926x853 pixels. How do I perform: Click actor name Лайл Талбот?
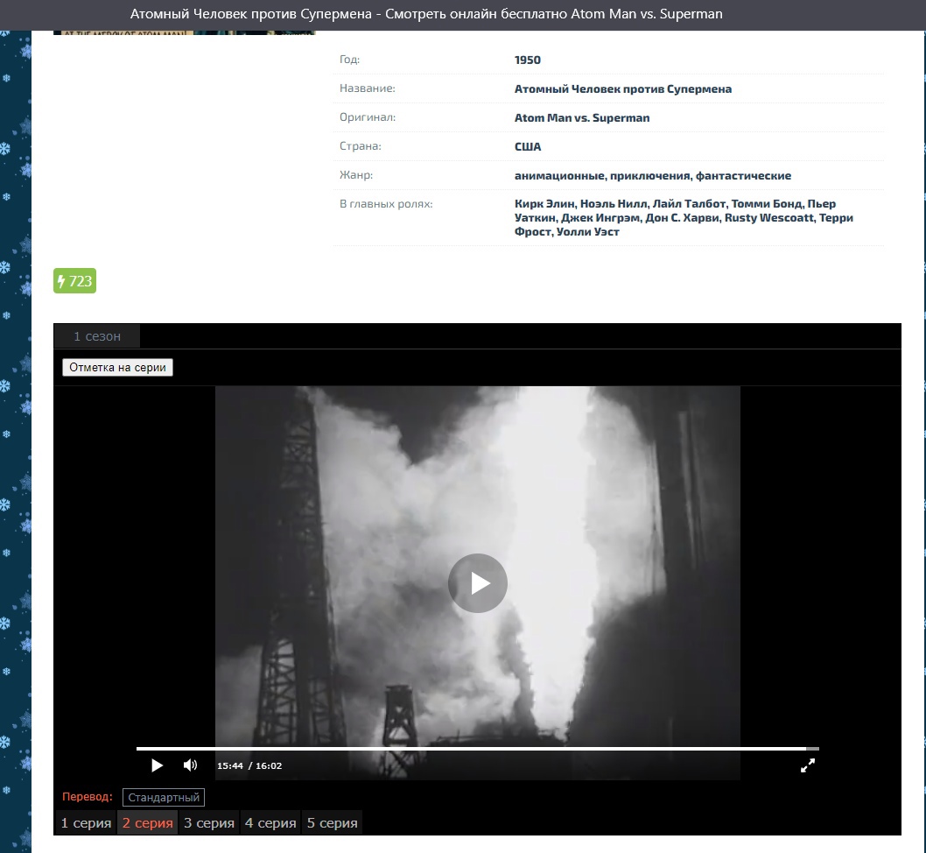(x=689, y=204)
